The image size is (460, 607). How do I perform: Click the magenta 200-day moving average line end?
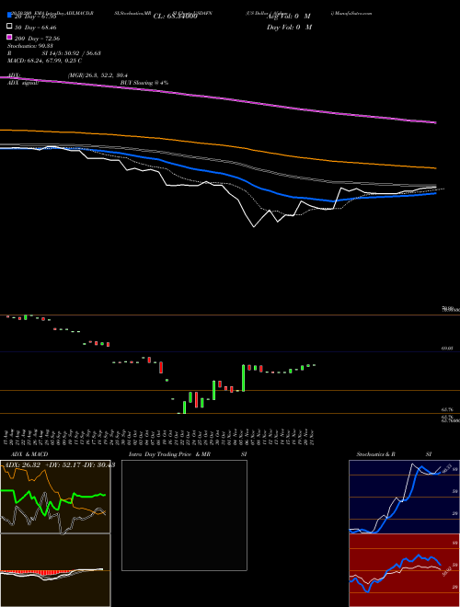tap(435, 122)
